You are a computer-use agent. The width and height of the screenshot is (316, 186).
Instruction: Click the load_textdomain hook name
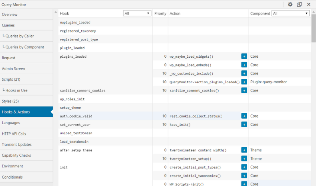[x=74, y=142]
